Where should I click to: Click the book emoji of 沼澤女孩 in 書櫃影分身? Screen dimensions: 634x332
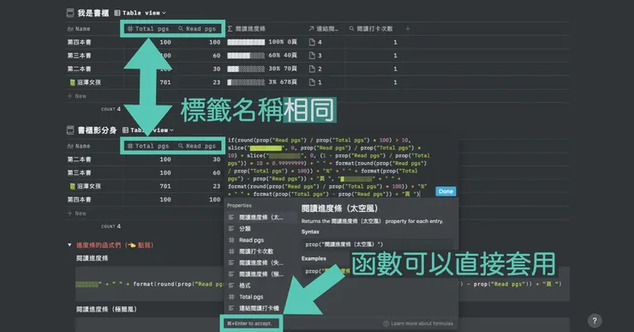pos(72,186)
